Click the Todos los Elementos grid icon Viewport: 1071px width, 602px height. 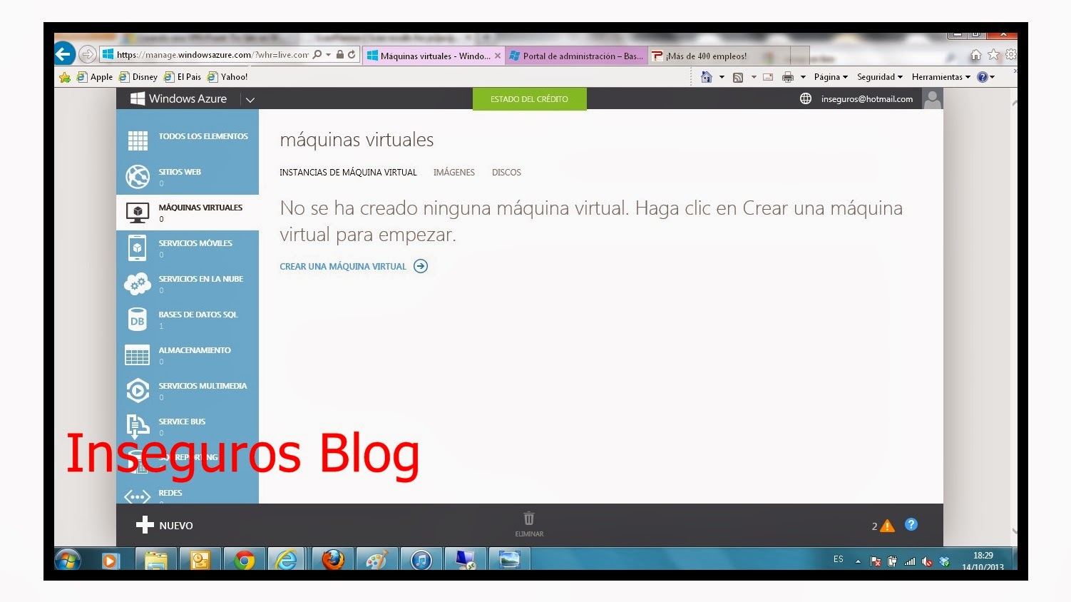click(137, 141)
